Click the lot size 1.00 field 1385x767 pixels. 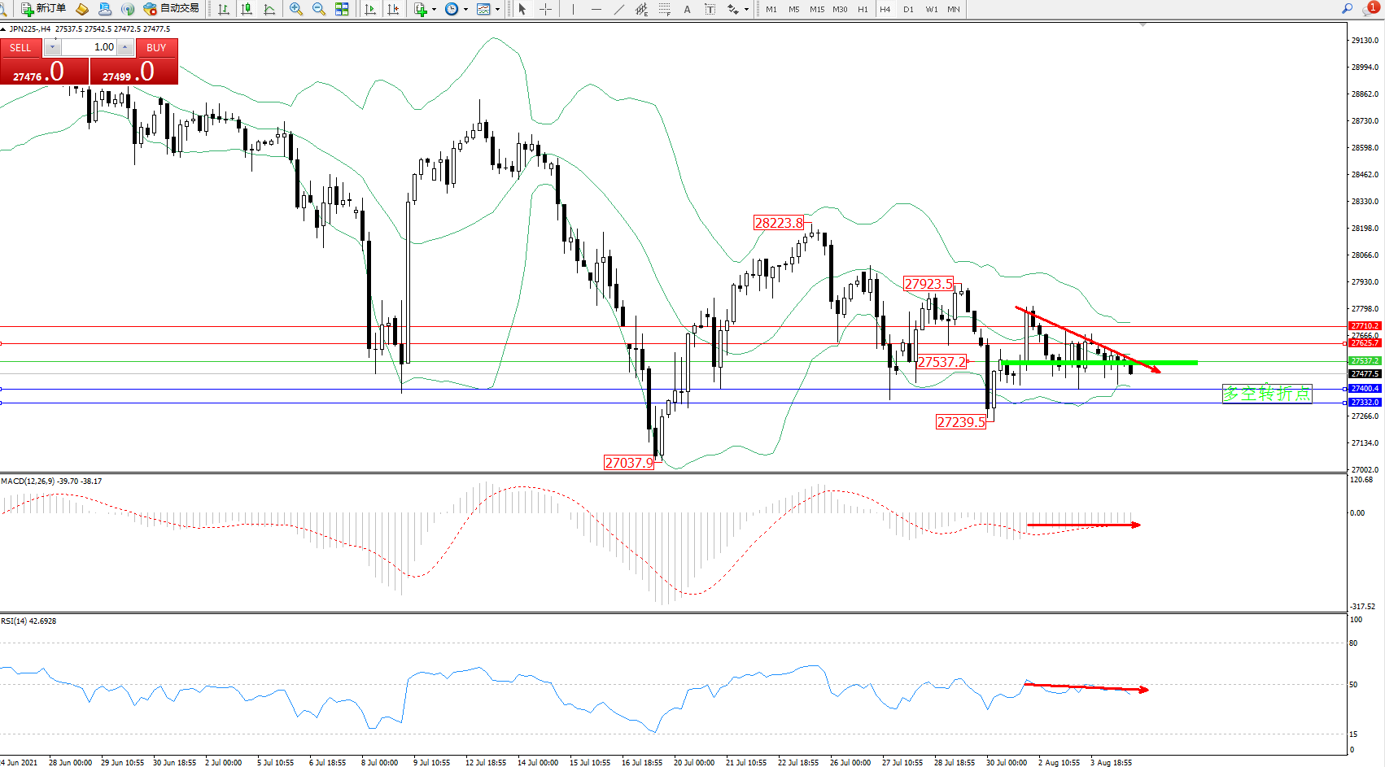pos(89,47)
